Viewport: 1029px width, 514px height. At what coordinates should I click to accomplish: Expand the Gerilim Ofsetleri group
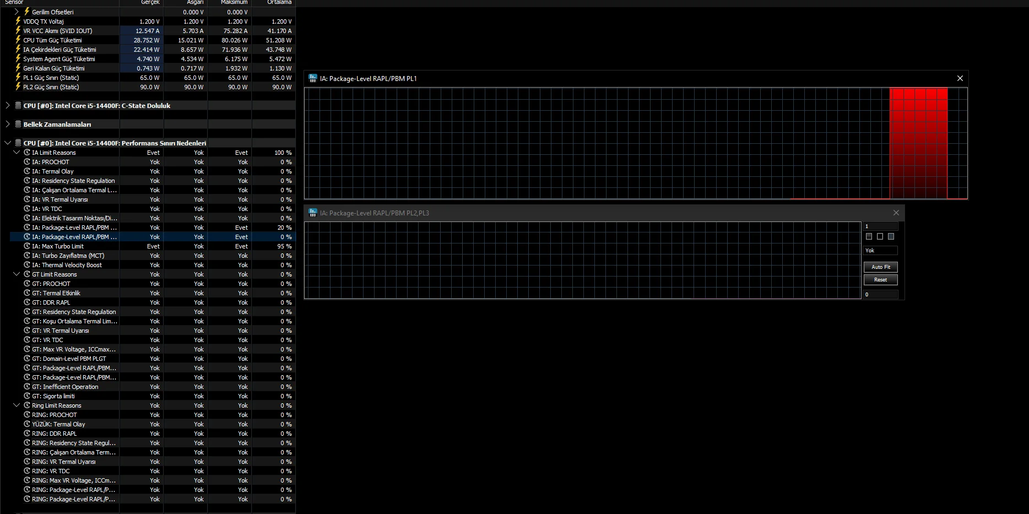click(17, 12)
